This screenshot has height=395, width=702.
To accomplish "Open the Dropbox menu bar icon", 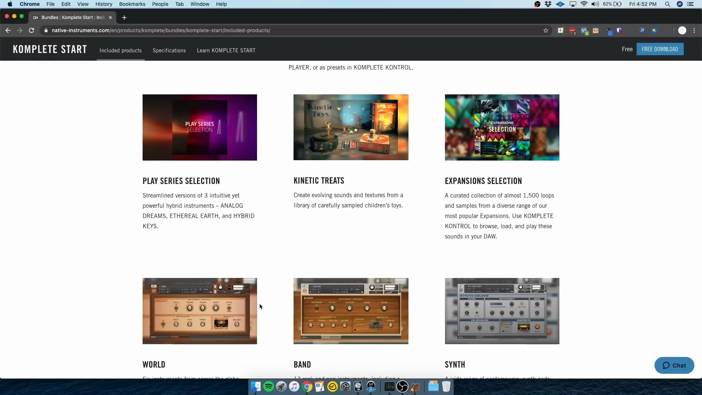I will tap(548, 4).
